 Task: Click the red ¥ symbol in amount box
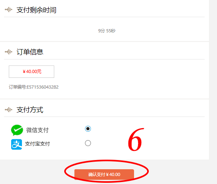24,71
